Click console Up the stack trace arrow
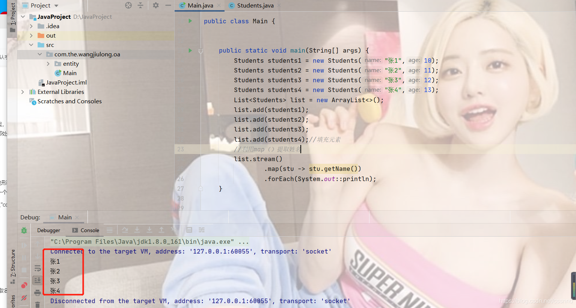The image size is (576, 308). tap(38, 244)
